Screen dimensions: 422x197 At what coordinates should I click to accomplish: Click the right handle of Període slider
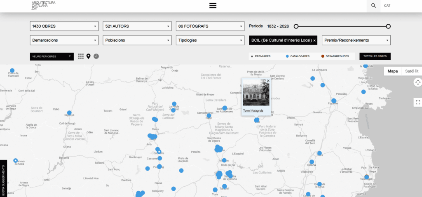click(x=388, y=26)
